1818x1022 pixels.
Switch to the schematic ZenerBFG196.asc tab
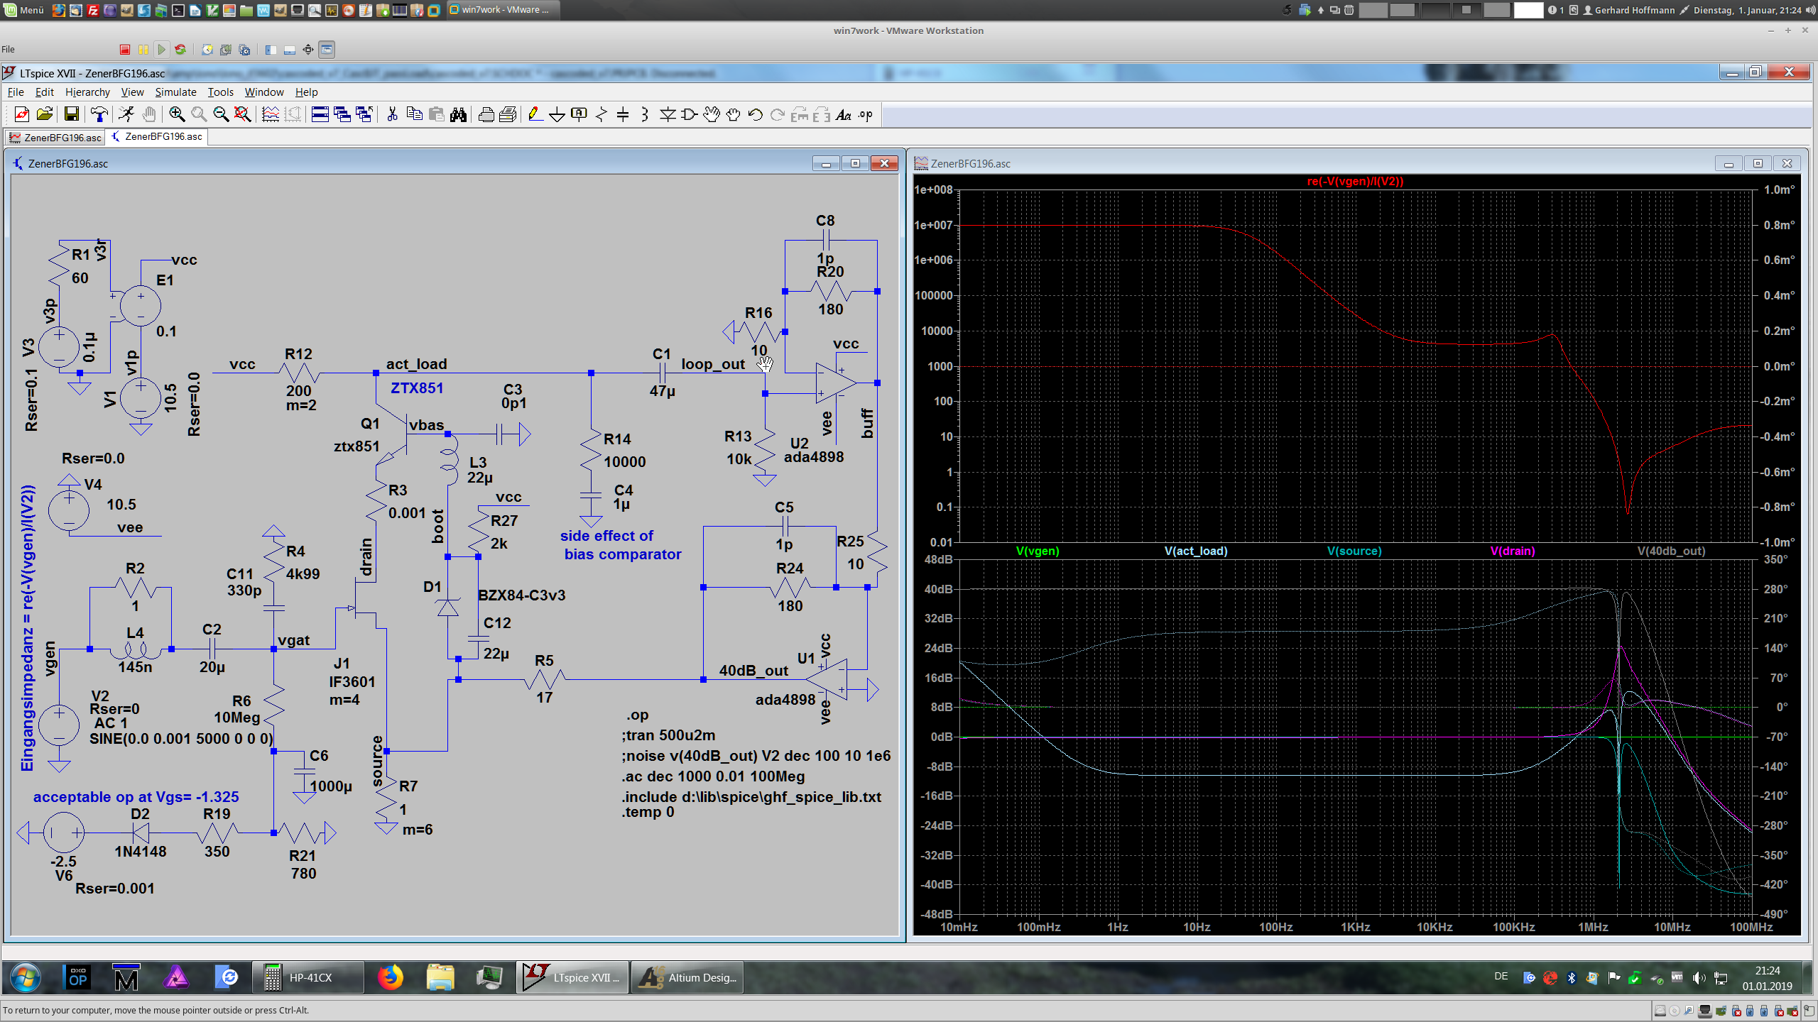(x=156, y=137)
